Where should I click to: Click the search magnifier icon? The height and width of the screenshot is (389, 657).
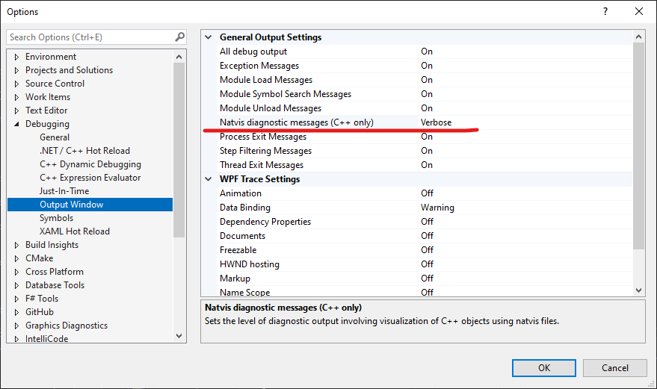(x=179, y=37)
